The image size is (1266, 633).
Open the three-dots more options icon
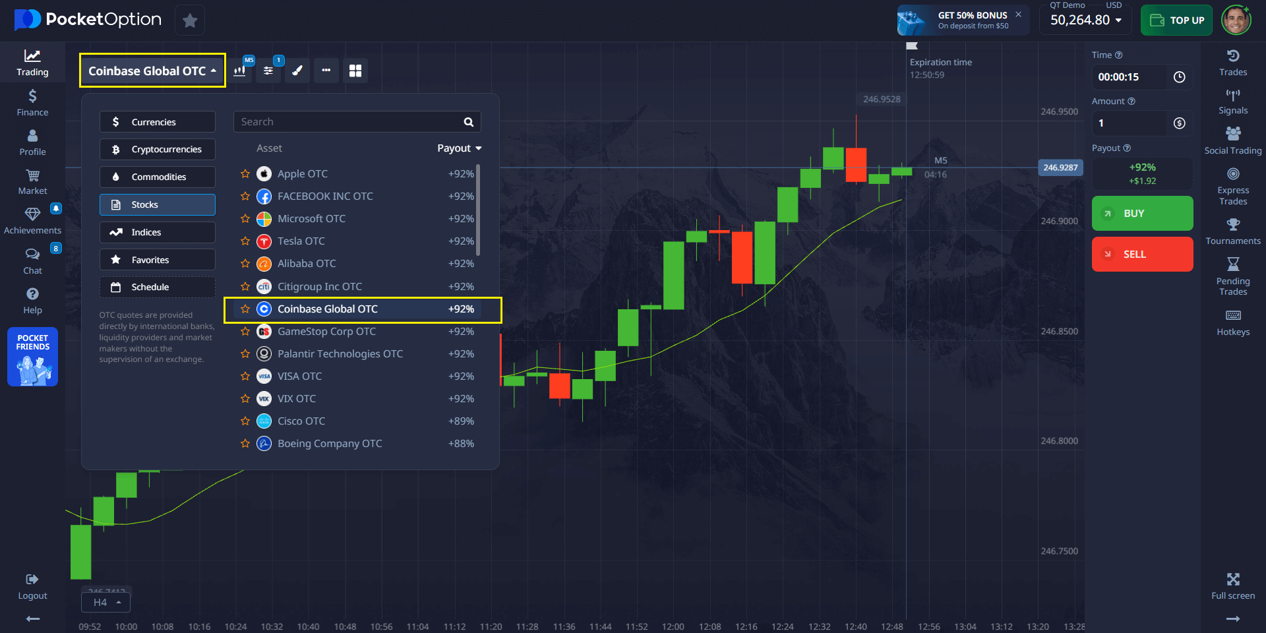[x=326, y=71]
